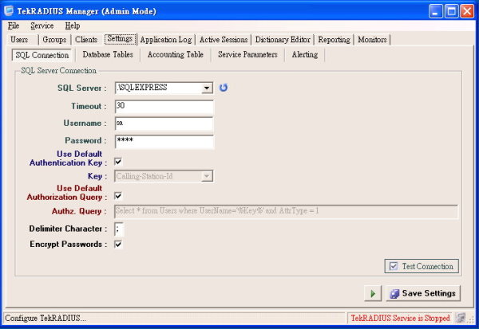Click the service status icon in status bar

(461, 318)
